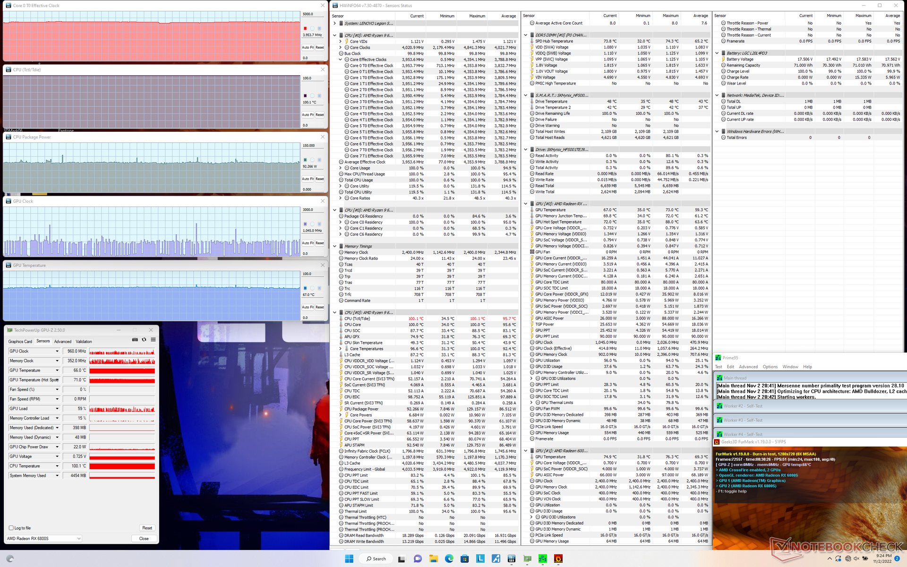Switch to Advanced tab in GPU-Z
The width and height of the screenshot is (907, 567).
(63, 341)
